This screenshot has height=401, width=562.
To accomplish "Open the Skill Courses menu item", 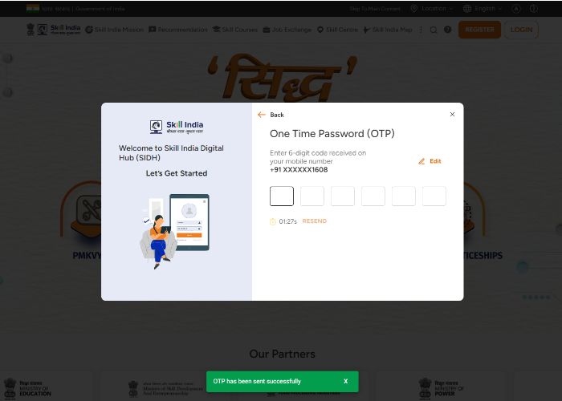I will 235,30.
